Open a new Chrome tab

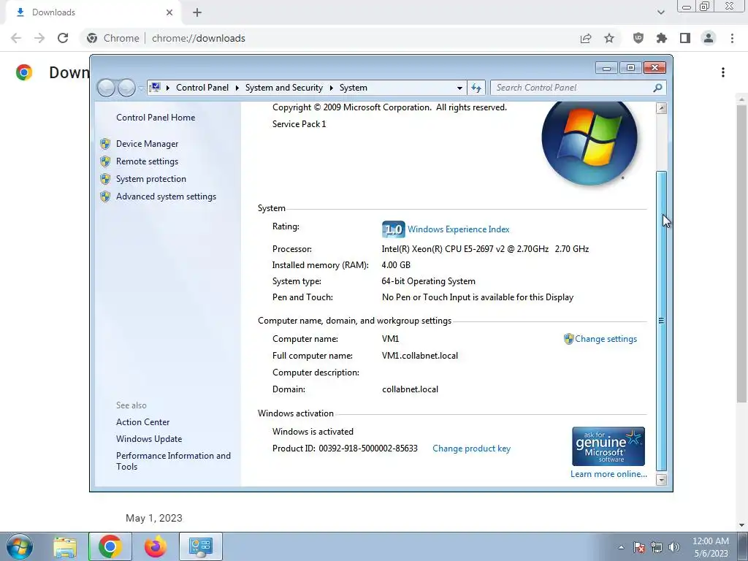click(x=197, y=12)
